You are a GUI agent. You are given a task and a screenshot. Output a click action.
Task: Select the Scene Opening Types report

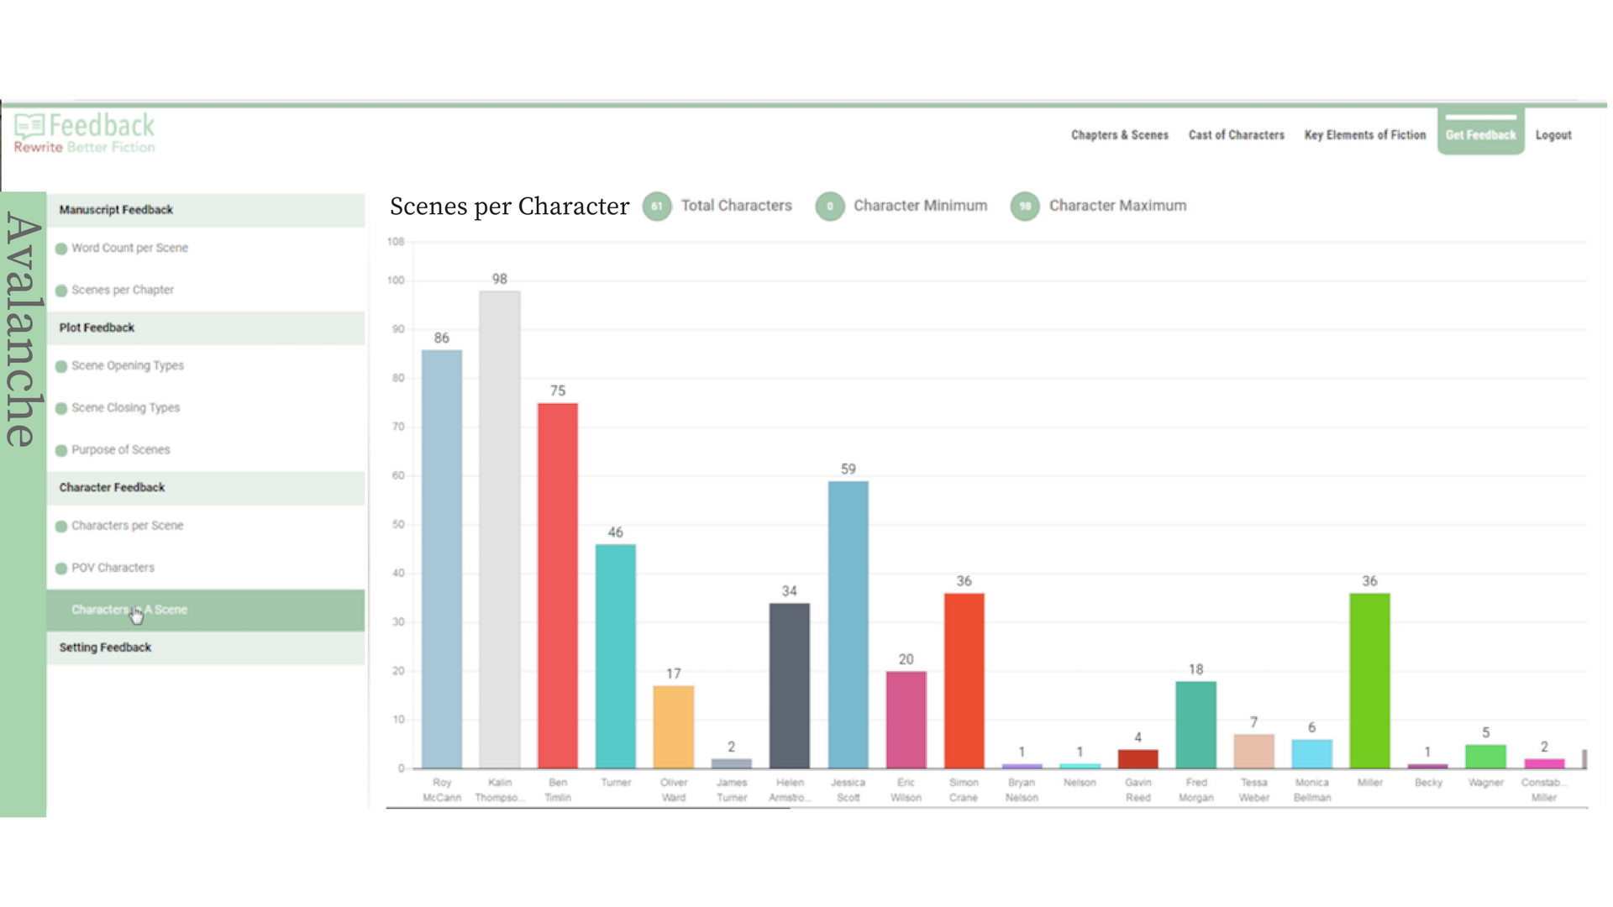click(x=128, y=365)
